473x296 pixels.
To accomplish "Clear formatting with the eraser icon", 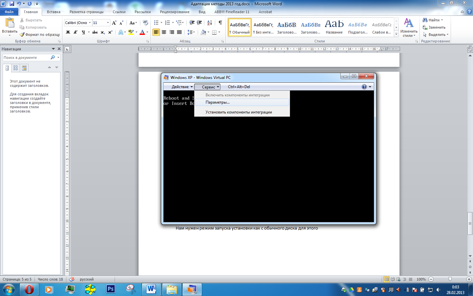I will 146,23.
